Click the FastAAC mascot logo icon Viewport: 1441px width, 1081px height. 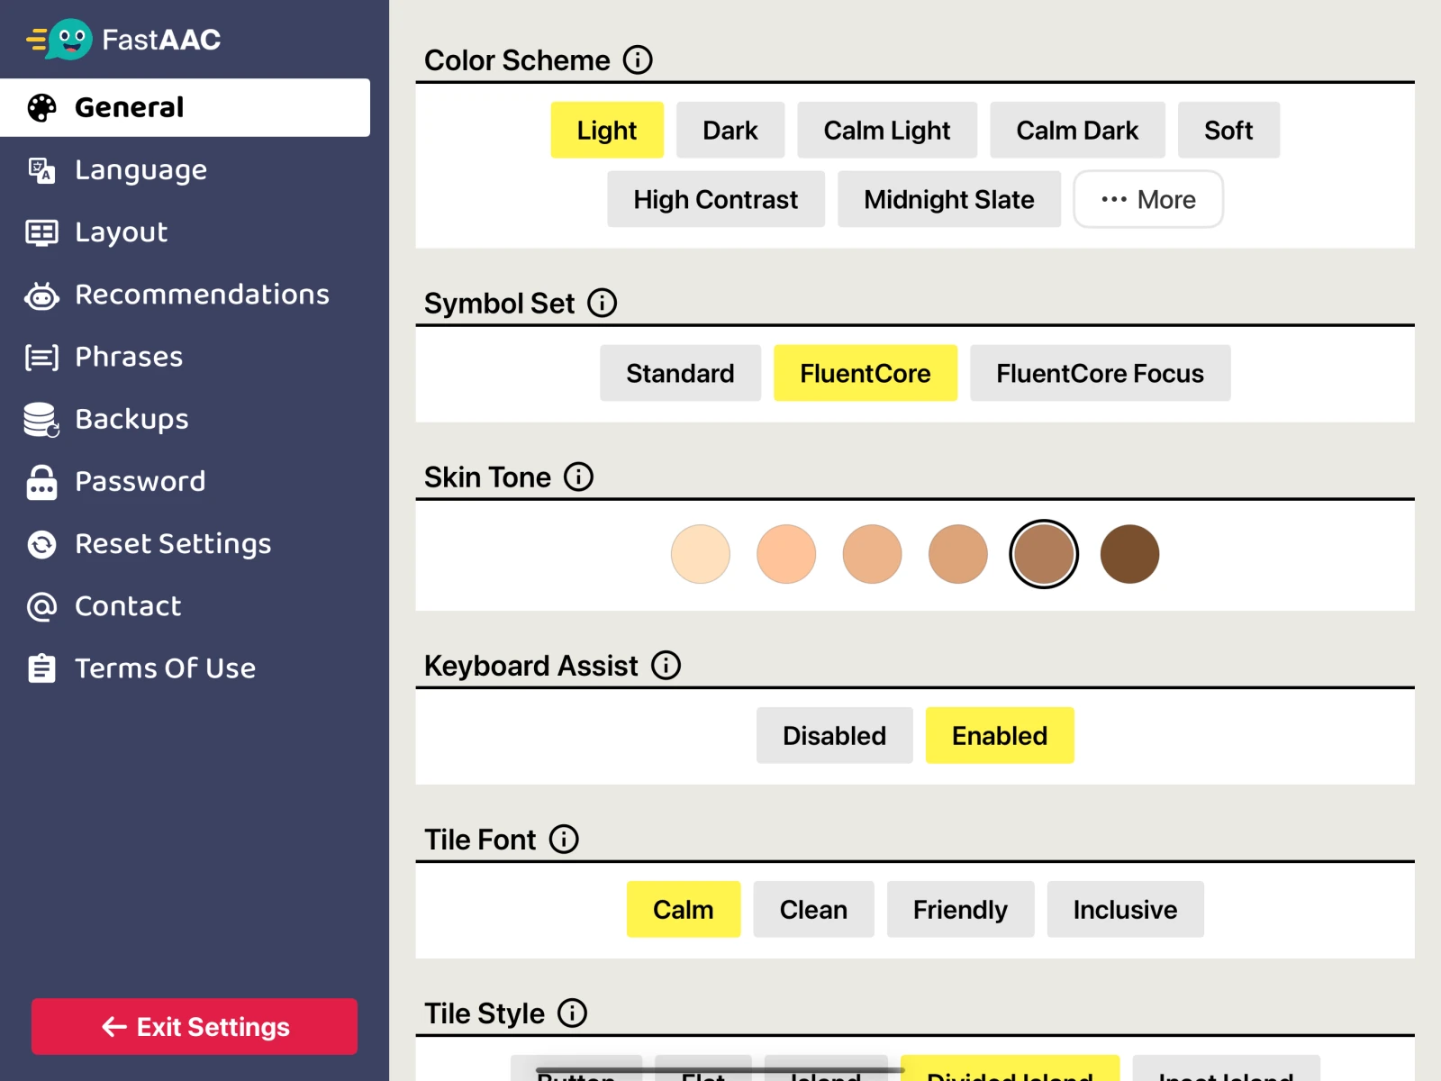coord(59,40)
